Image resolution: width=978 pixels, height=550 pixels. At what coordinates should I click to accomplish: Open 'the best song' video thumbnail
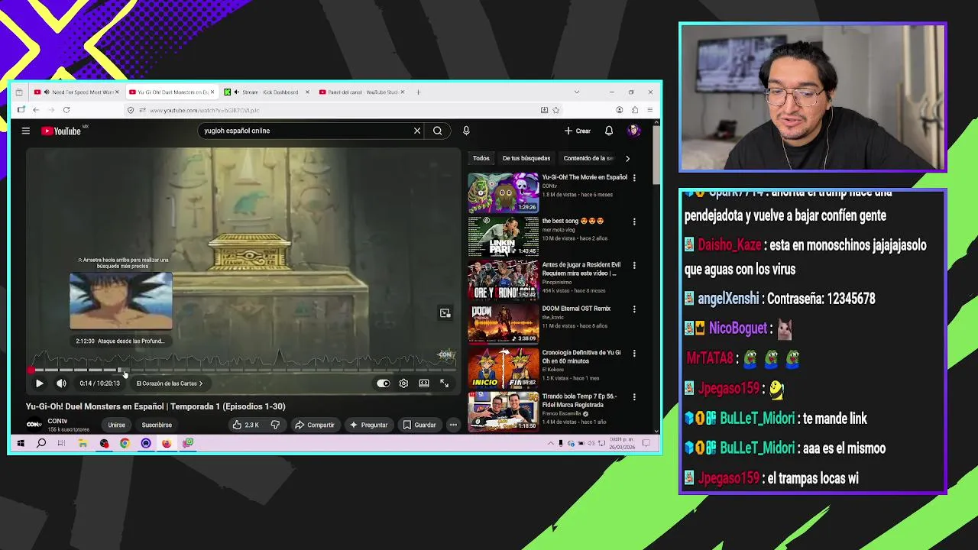pos(503,236)
